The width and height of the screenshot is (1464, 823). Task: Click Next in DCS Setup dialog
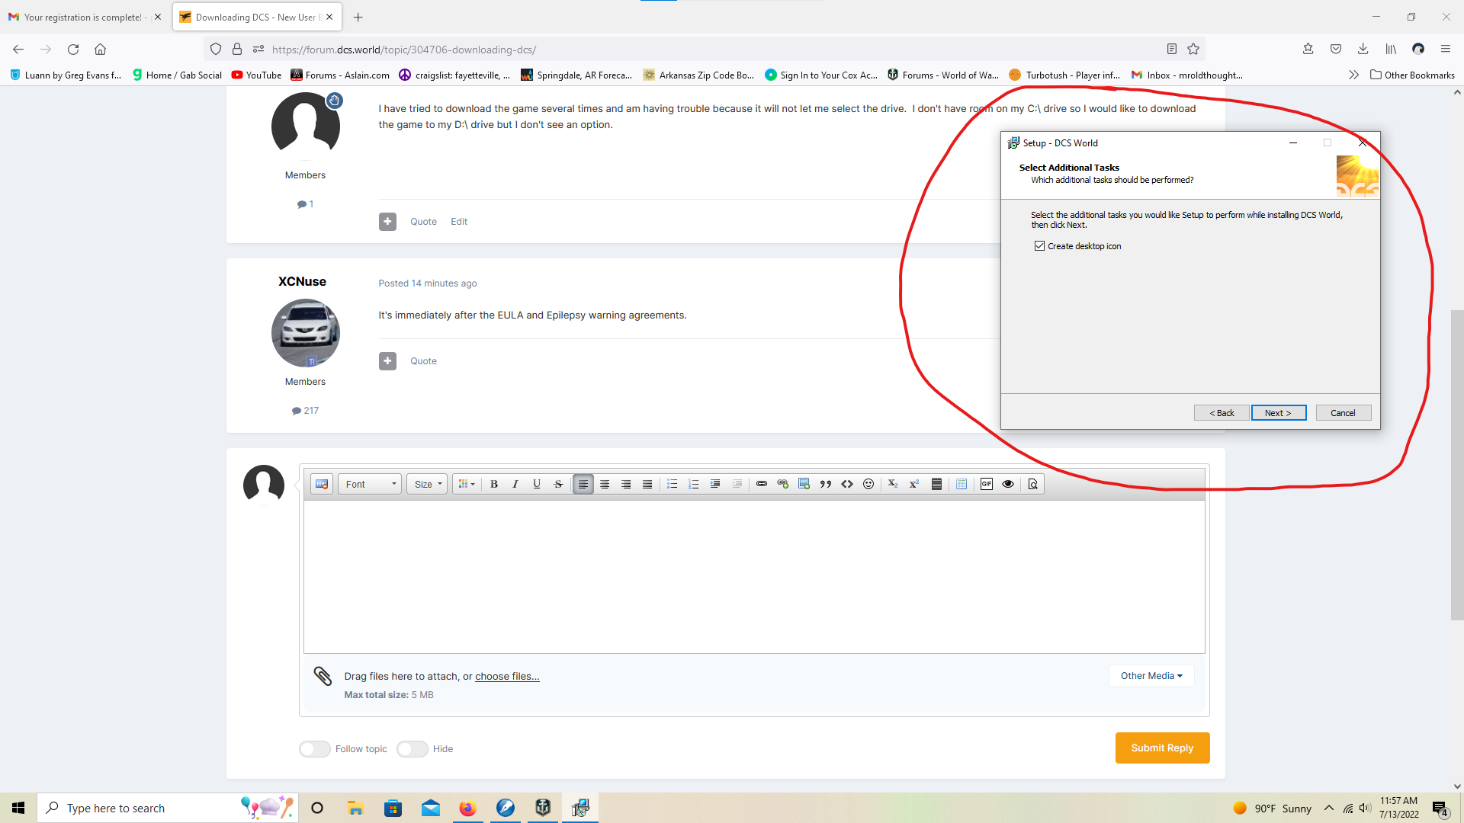click(1279, 413)
